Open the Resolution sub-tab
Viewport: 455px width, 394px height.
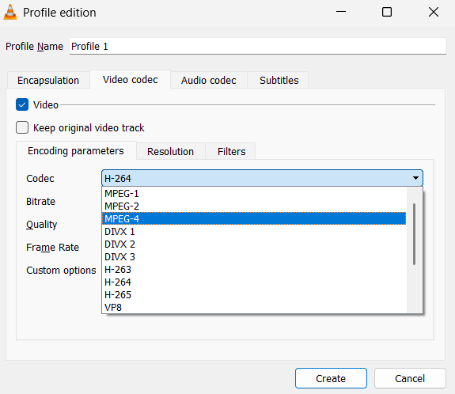[170, 151]
